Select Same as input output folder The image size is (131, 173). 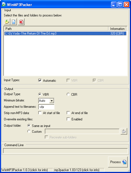coord(29,126)
